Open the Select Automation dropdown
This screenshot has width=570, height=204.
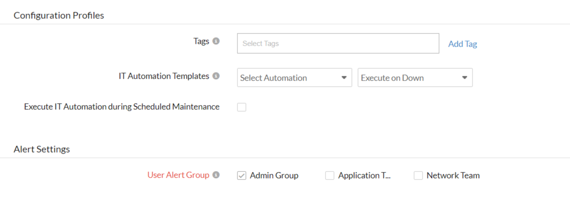tap(294, 78)
